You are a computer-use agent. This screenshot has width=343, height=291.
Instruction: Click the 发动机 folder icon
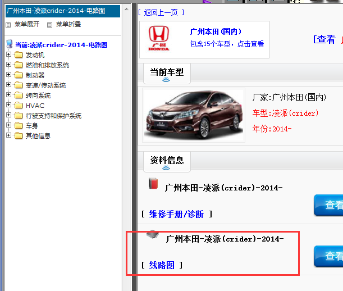pos(19,54)
